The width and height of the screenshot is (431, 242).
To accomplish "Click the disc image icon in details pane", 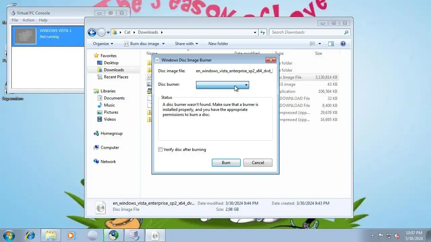I will 100,207.
